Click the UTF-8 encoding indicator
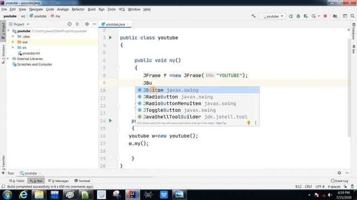 coord(320,187)
